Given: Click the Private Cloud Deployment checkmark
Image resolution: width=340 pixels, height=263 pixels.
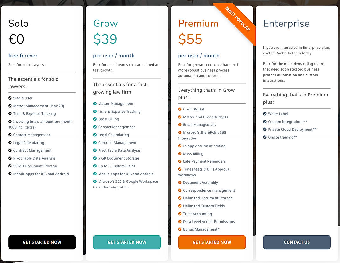Looking at the screenshot, I should (x=265, y=129).
